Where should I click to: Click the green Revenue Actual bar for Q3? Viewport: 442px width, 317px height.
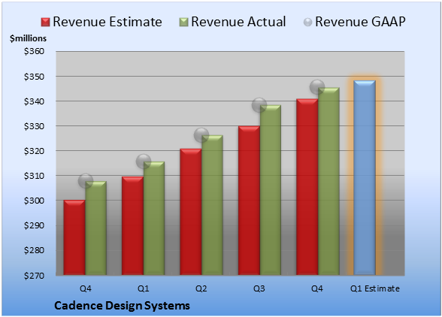pos(271,190)
